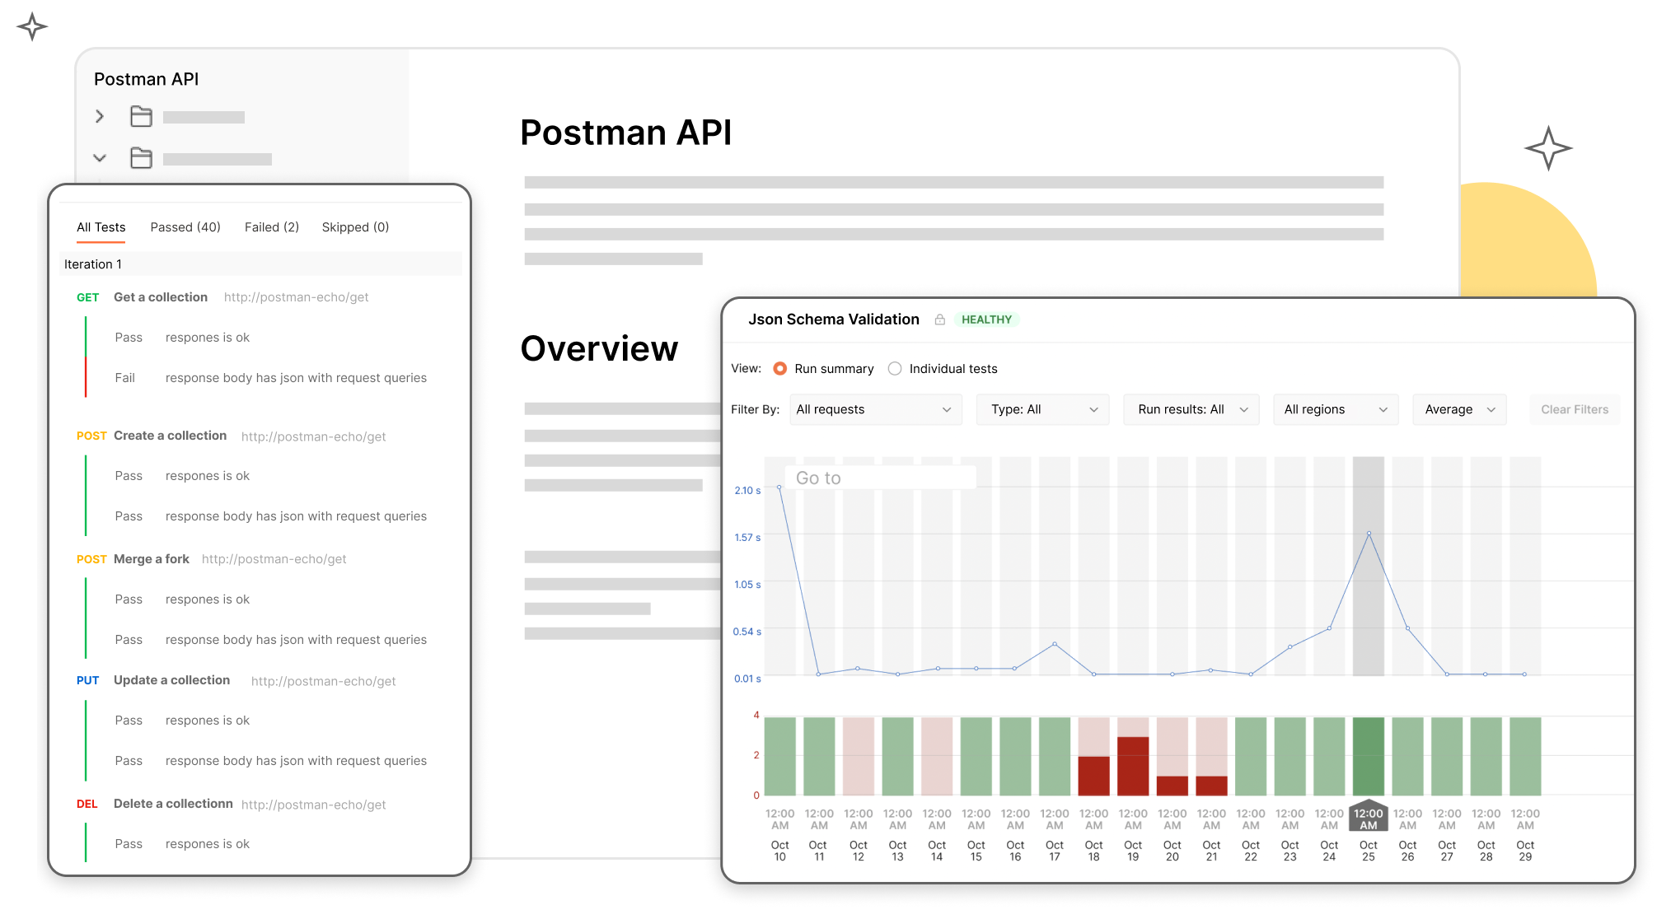Open the http://postman-echo/get link for Get a collection
The width and height of the screenshot is (1671, 919).
(297, 297)
